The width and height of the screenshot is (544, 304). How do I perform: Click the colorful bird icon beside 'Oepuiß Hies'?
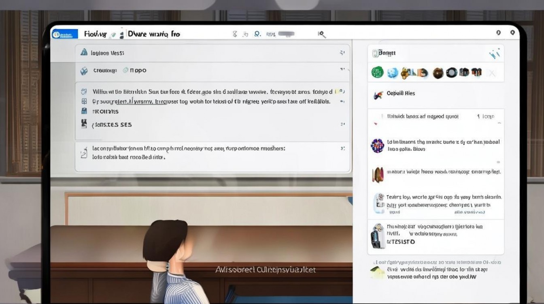coord(378,94)
